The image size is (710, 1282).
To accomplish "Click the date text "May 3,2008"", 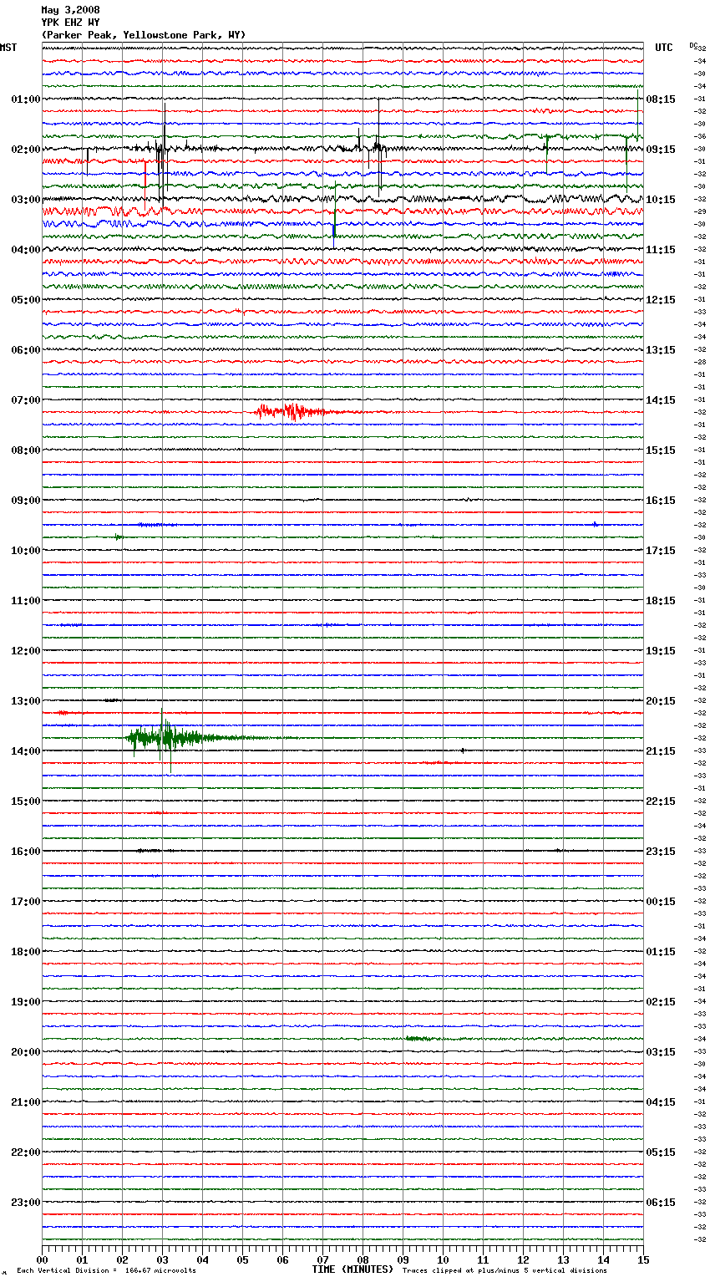I will tap(70, 10).
